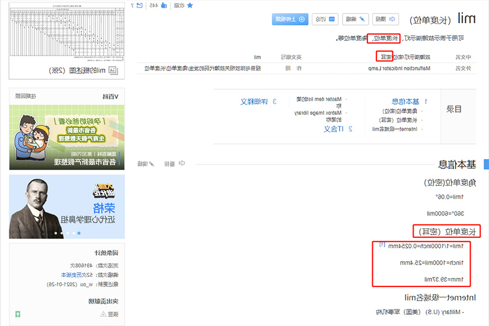Screen dimensions: 489x326
Task: Jump to 角度单位(密位) in contents
Action: pos(400,111)
